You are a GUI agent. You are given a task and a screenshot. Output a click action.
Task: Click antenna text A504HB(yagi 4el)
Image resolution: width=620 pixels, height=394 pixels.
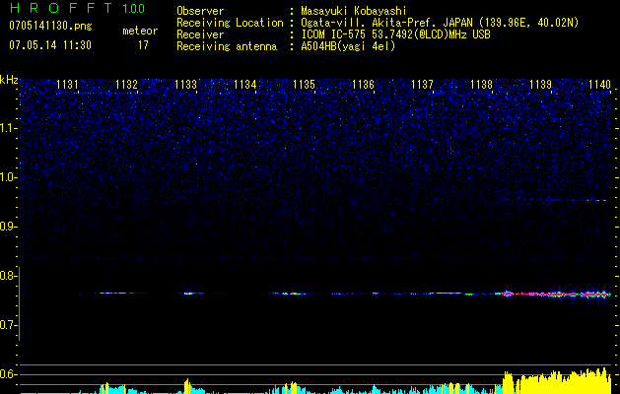[348, 46]
